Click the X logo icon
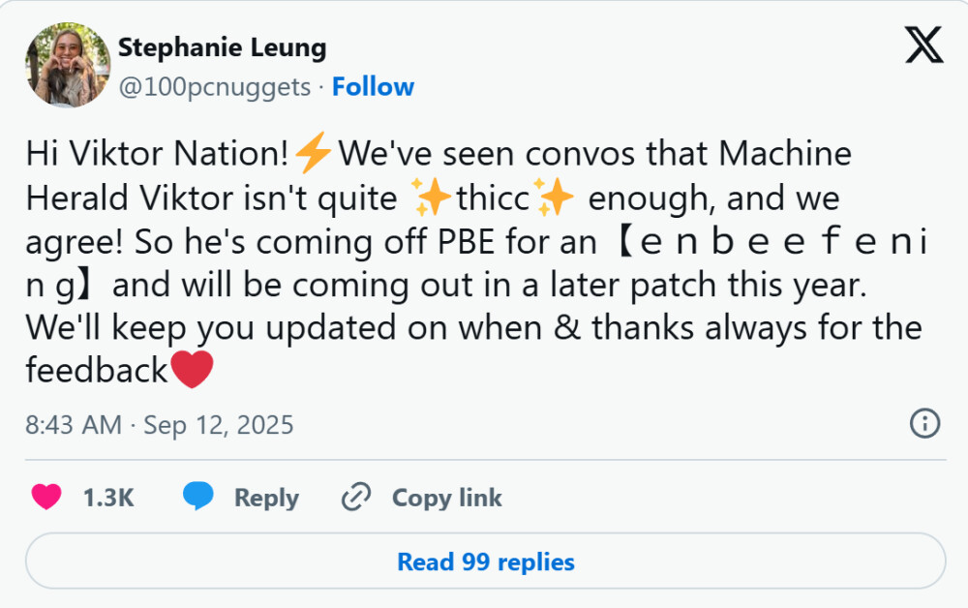Viewport: 968px width, 608px height. [x=923, y=45]
